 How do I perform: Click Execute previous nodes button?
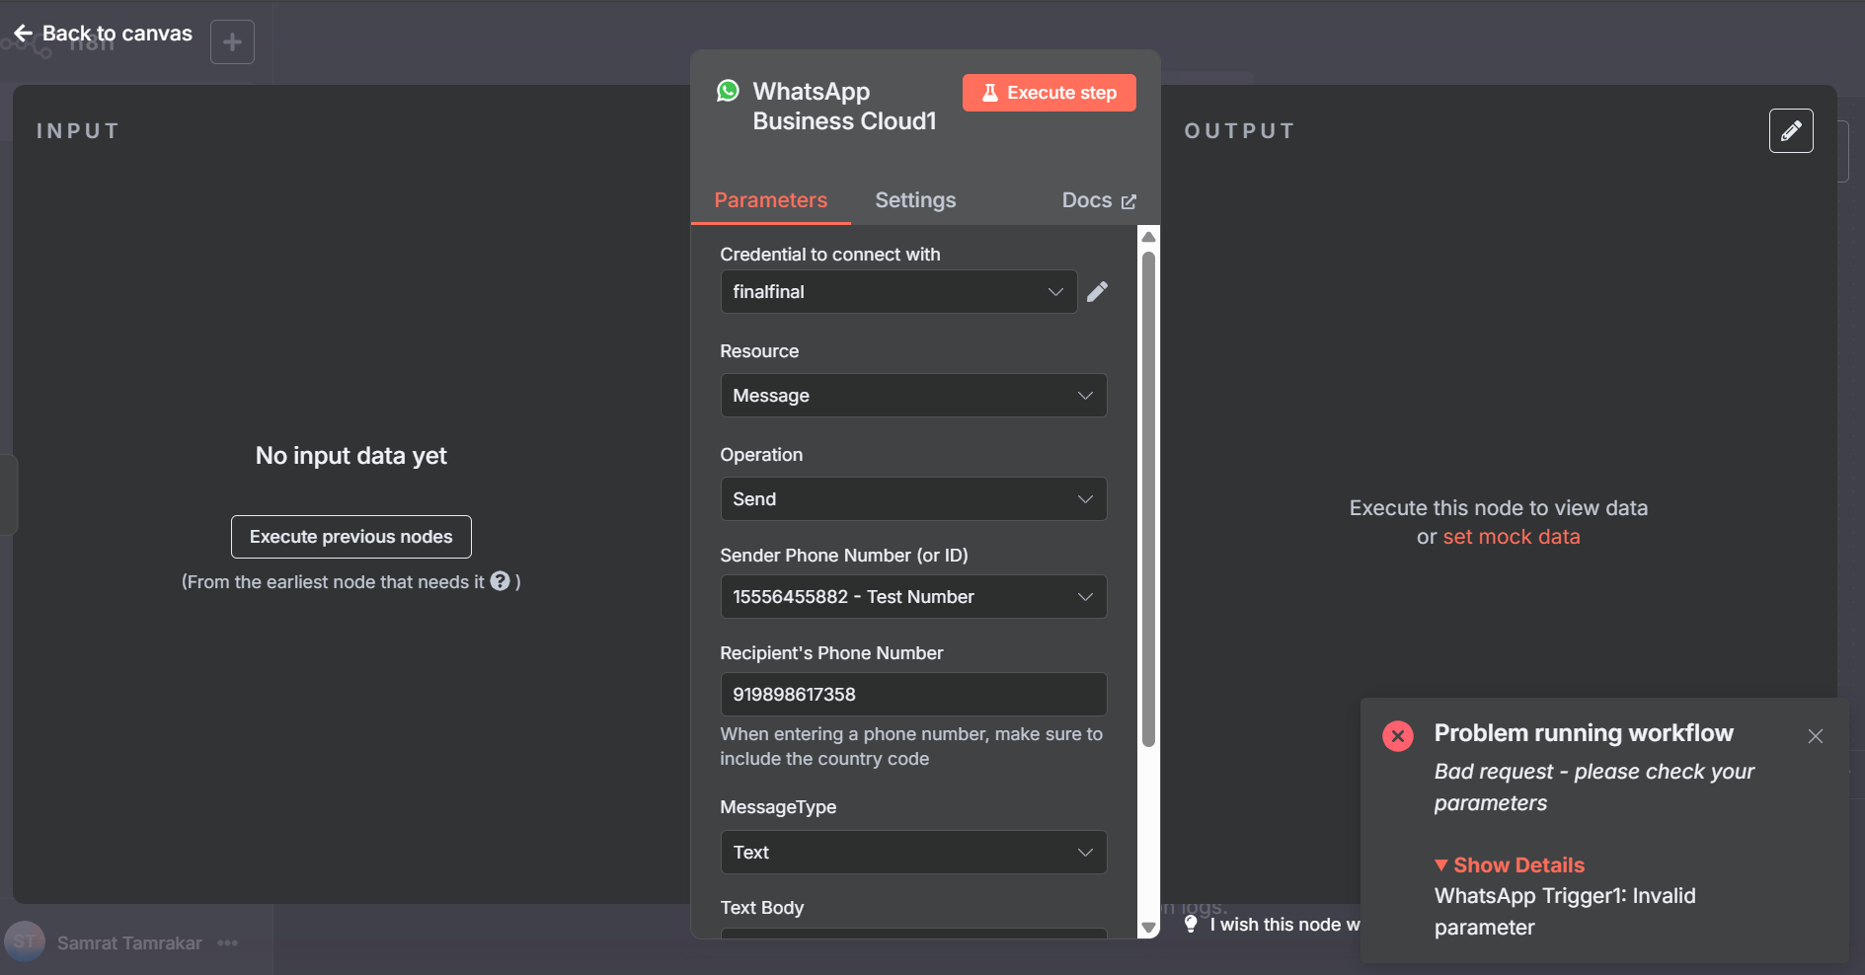point(350,537)
